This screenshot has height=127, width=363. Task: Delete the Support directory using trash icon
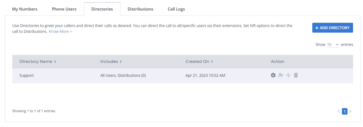296,75
